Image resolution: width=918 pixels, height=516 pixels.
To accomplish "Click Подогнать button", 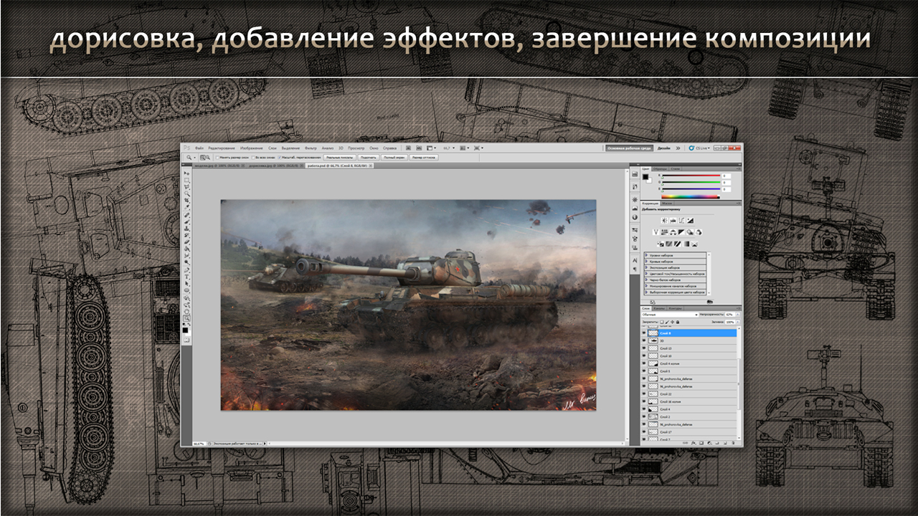I will tap(368, 157).
